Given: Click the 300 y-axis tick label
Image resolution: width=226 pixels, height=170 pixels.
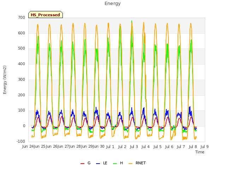Looking at the screenshot, I should pyautogui.click(x=22, y=79).
